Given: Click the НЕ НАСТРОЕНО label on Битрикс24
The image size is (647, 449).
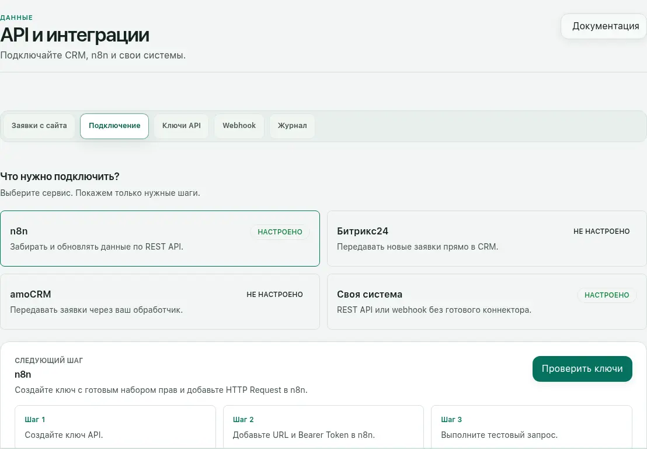Looking at the screenshot, I should pyautogui.click(x=601, y=232).
